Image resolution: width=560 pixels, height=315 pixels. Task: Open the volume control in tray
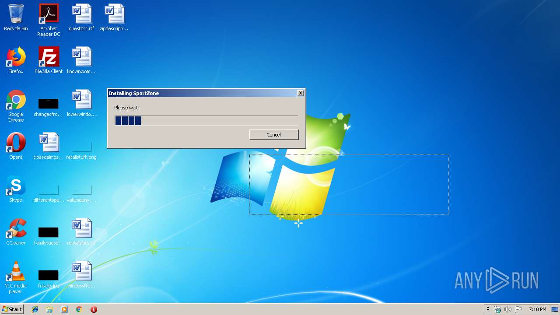(507, 309)
